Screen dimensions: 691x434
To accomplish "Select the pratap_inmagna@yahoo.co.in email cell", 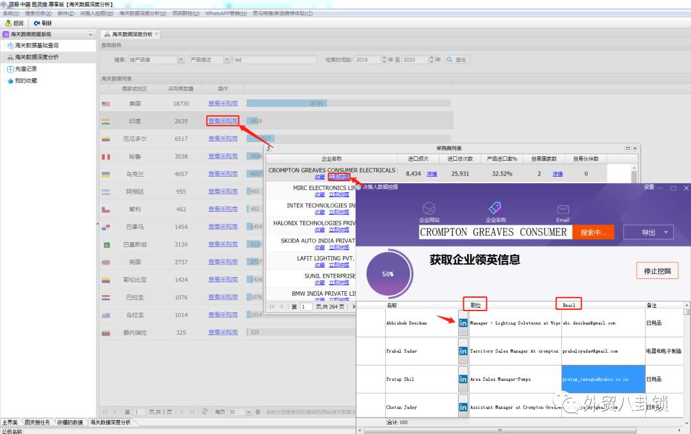I will (x=603, y=380).
